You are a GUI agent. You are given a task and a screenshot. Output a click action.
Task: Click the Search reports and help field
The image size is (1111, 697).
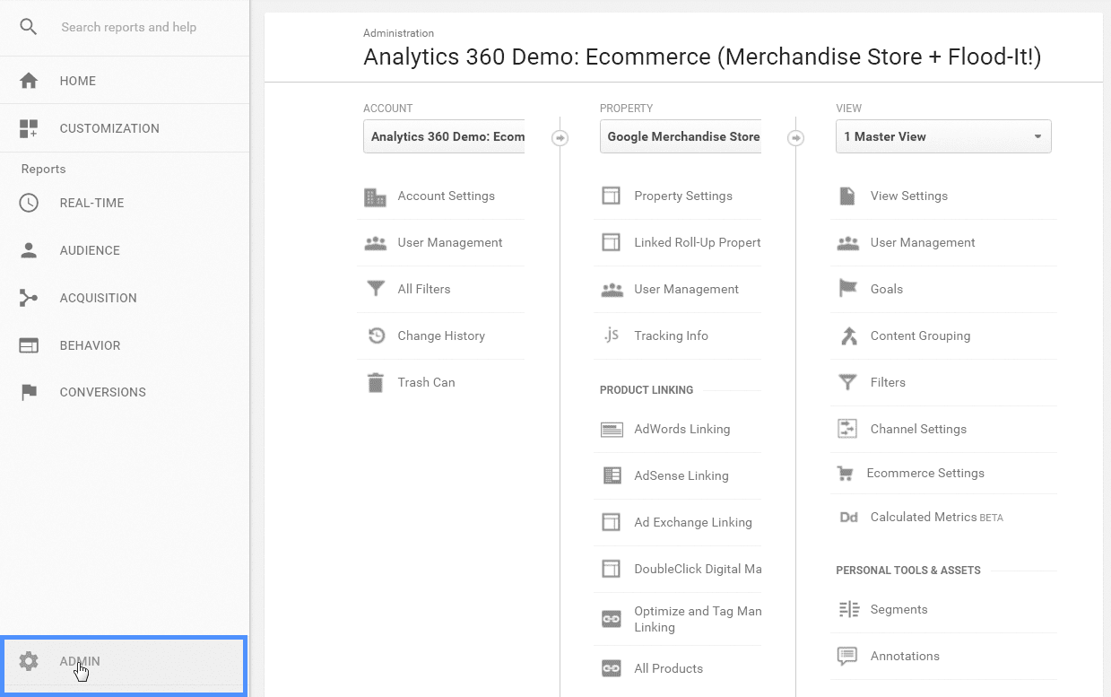point(128,27)
